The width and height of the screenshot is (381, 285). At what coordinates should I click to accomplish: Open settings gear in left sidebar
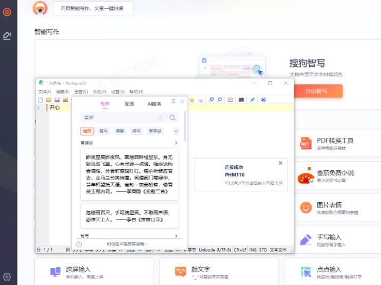click(x=7, y=277)
